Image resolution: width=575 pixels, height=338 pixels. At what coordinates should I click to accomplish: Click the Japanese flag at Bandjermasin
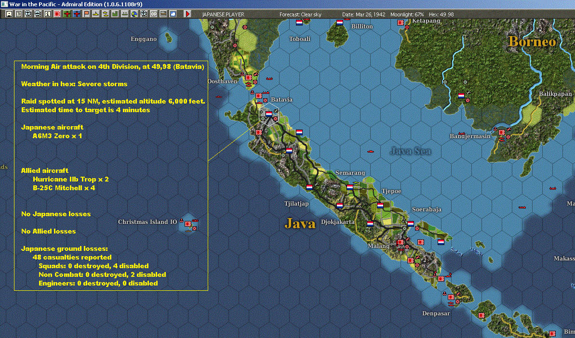click(x=502, y=132)
